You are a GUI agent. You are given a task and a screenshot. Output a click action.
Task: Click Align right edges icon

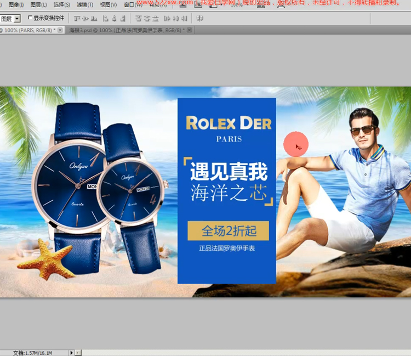123,18
